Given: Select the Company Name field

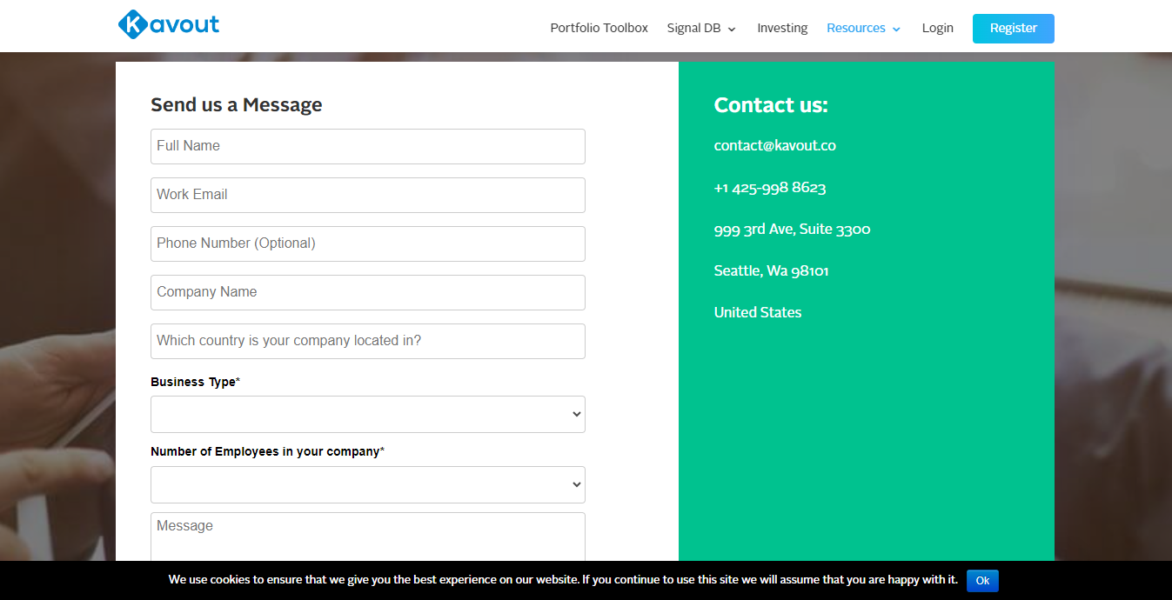Looking at the screenshot, I should 368,292.
